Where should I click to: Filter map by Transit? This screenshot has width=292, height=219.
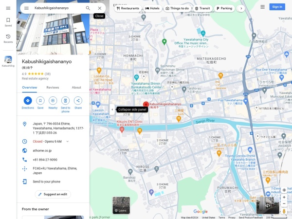click(202, 8)
